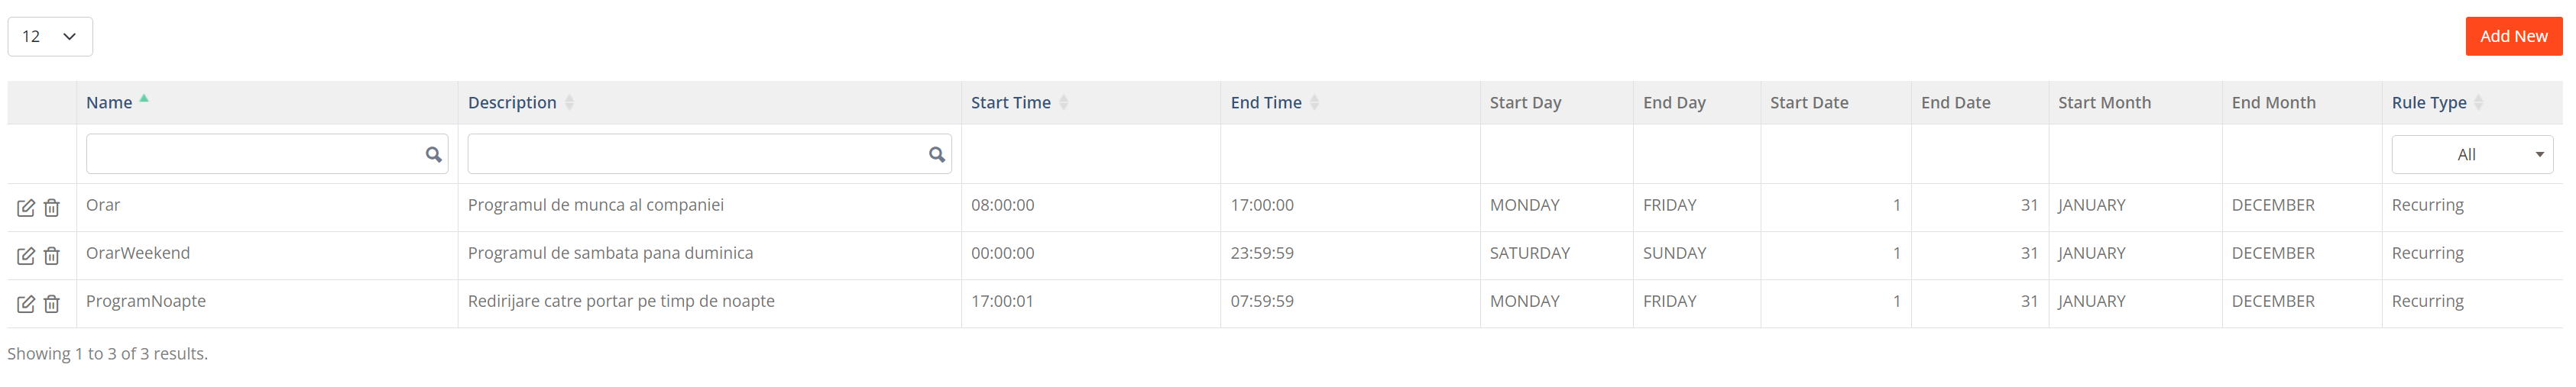The height and width of the screenshot is (387, 2576).
Task: Sort table by Rule Type column
Action: 2429,102
